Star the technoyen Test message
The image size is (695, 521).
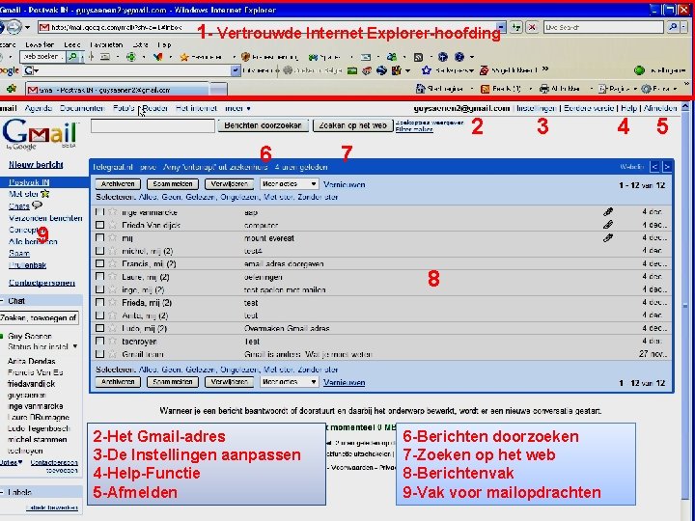[113, 342]
